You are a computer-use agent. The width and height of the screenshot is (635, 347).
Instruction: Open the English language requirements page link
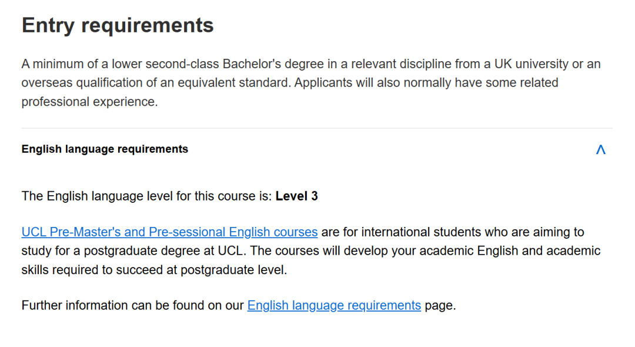click(334, 306)
